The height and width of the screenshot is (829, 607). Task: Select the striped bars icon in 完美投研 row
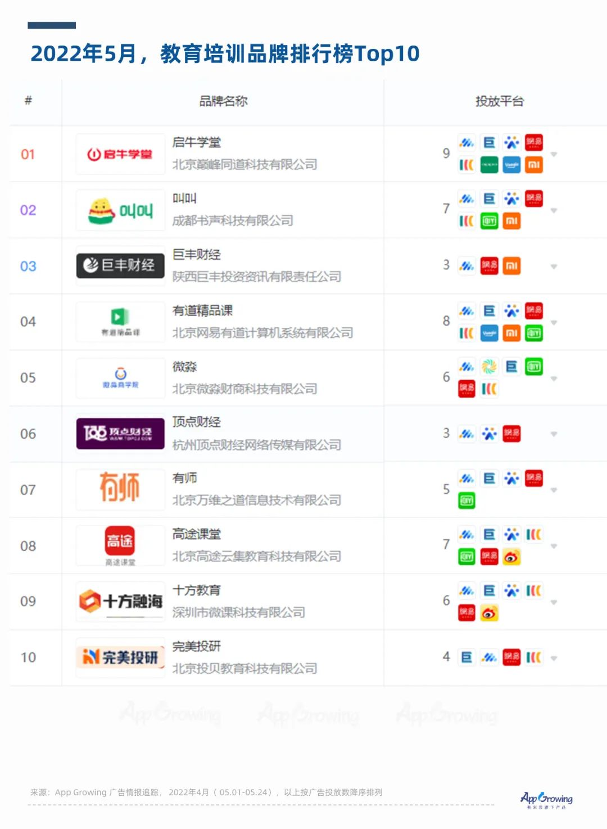pos(534,657)
